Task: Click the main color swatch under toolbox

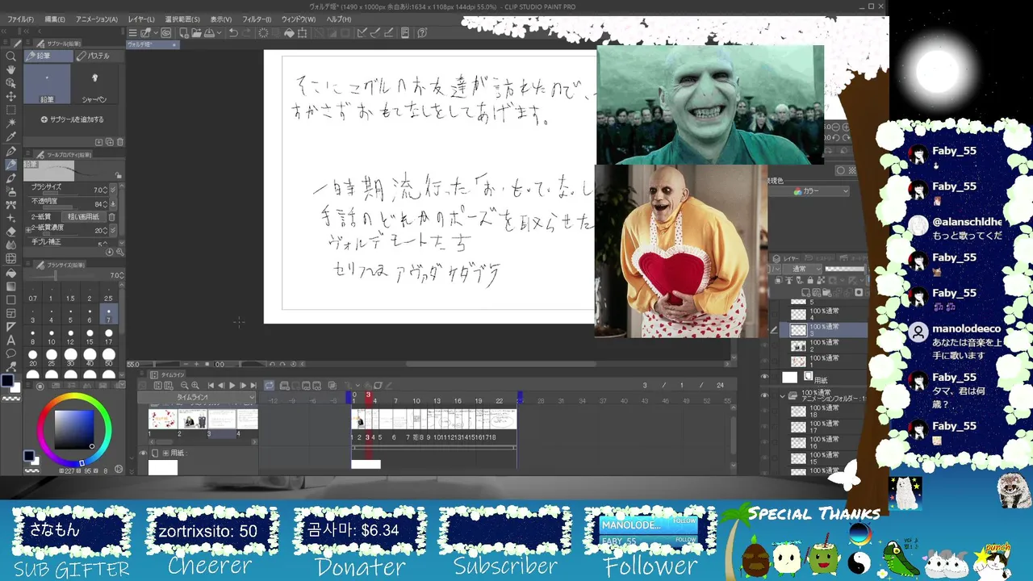Action: point(7,382)
